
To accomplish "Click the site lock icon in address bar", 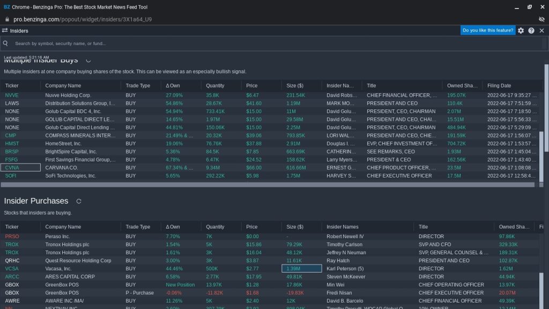I will tap(7, 19).
